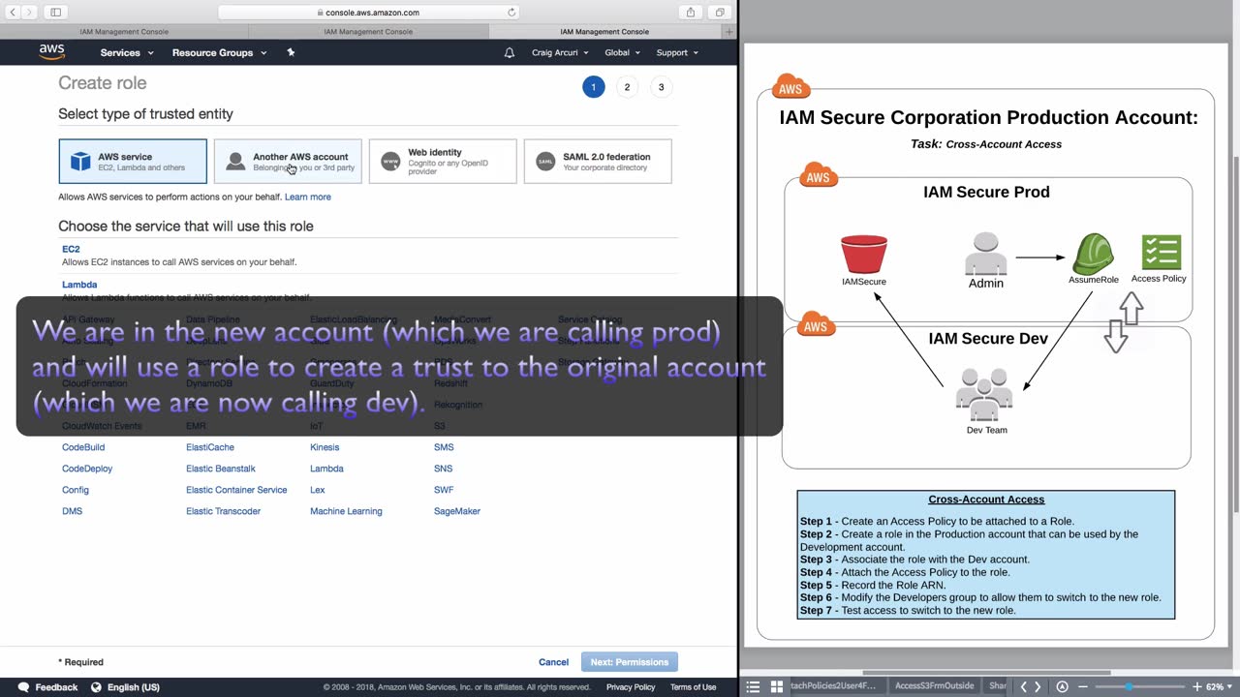Viewport: 1240px width, 697px height.
Task: Open the Services dropdown
Action: tap(127, 52)
